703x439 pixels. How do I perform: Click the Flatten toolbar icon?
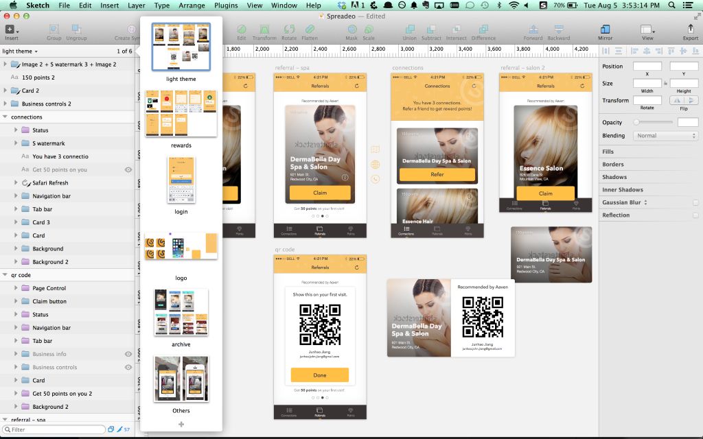click(x=310, y=29)
